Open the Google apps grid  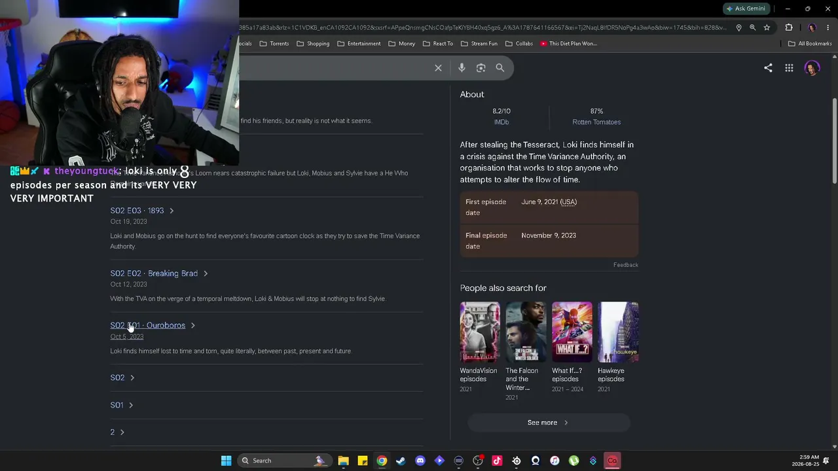(x=789, y=68)
